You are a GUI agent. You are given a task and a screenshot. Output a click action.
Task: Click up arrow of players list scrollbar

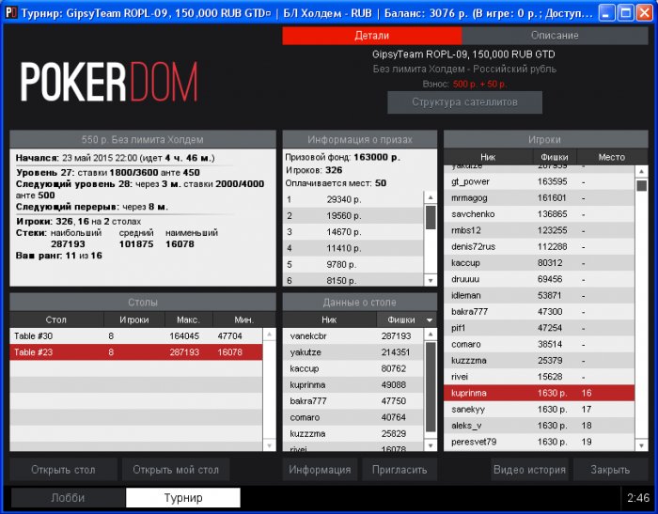point(642,171)
